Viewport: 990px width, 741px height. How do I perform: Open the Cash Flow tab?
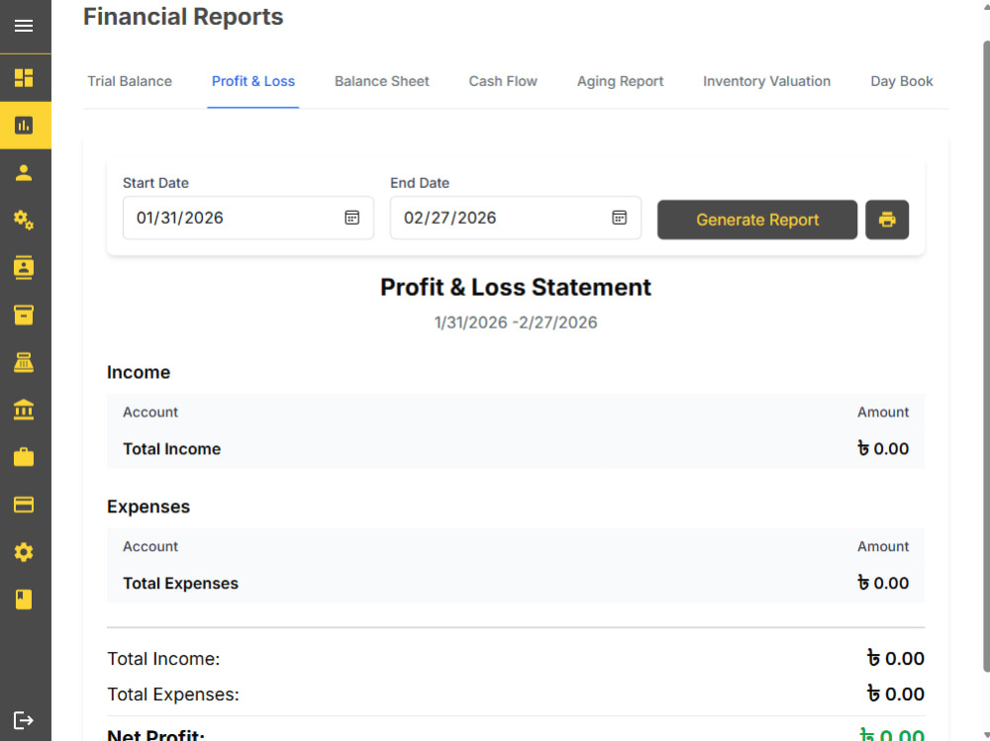503,81
